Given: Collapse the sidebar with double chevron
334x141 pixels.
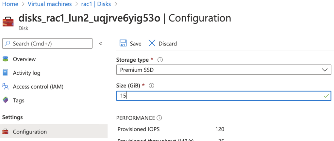Looking at the screenshot, I should click(x=101, y=43).
